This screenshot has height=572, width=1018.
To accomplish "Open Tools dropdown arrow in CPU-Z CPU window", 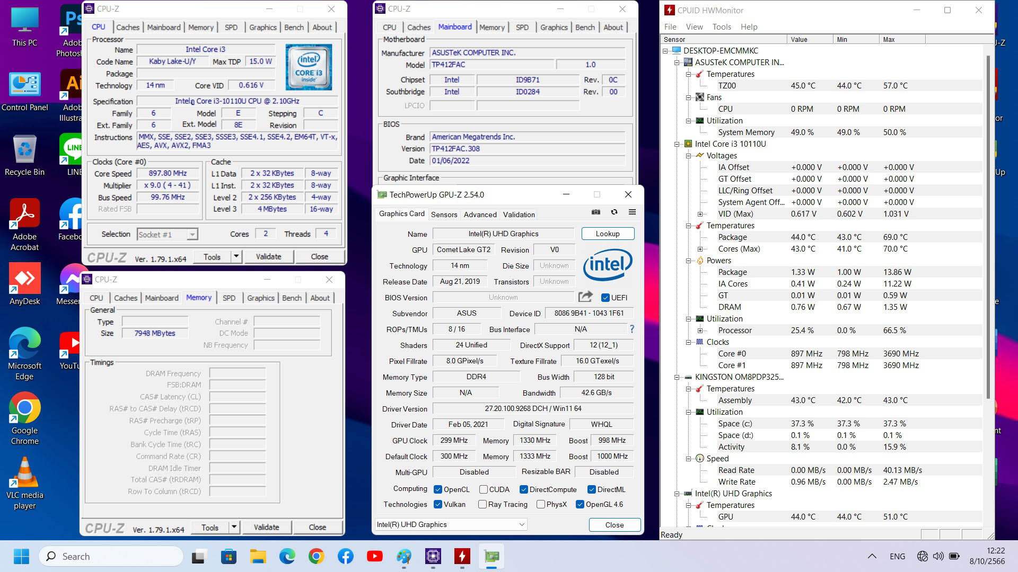I will click(x=236, y=256).
